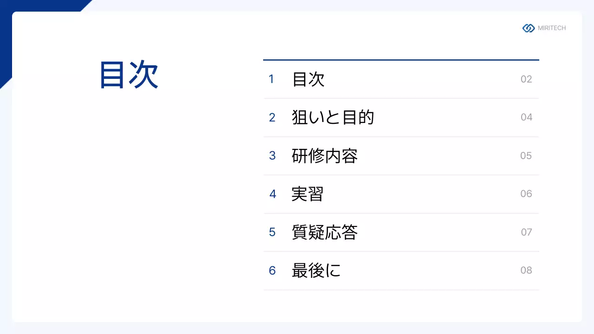Click page number 08

[x=526, y=270]
